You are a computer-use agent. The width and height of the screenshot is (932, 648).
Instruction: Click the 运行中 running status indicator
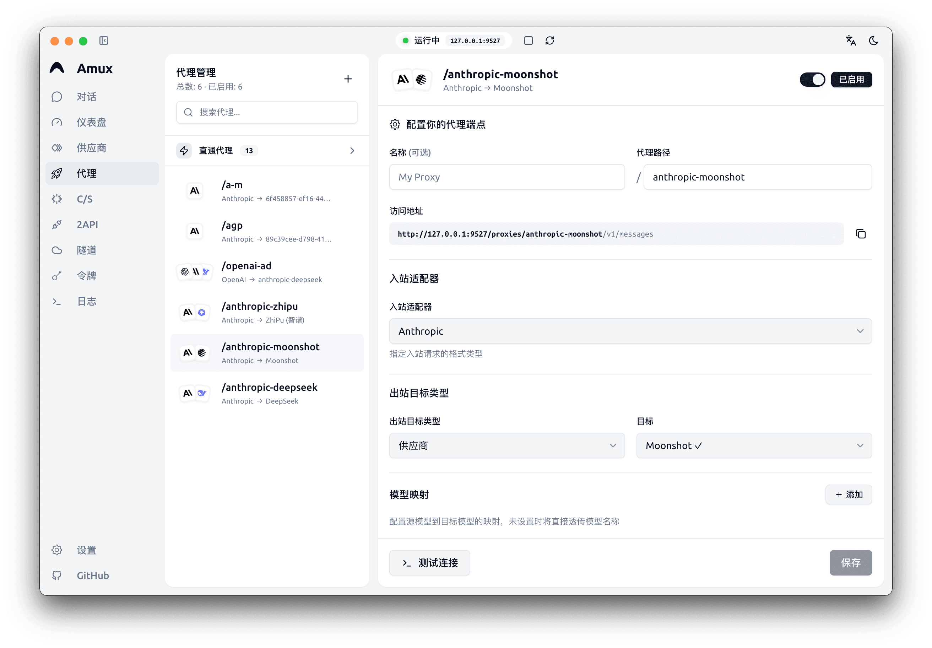[x=421, y=40]
